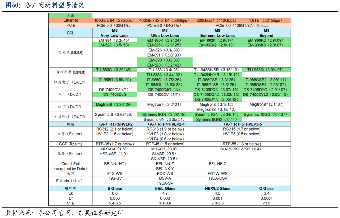This screenshot has width=340, height=218.
Task: Select the "EM-891 (3.2/.45)" cell
Action: click(114, 40)
